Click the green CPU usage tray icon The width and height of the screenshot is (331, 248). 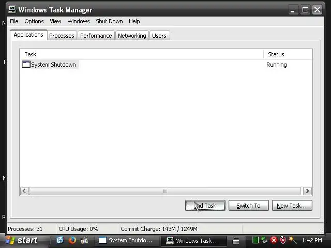(255, 240)
